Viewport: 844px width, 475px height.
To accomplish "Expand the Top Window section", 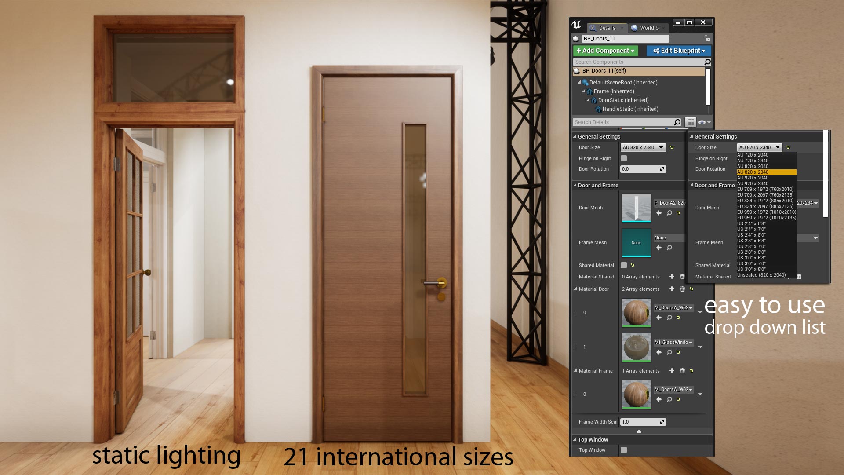I will [575, 439].
